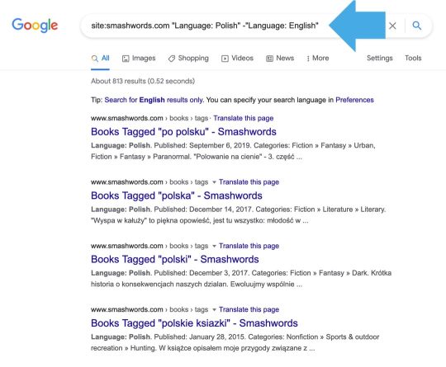The height and width of the screenshot is (367, 446).
Task: Open the Books Tagged "po polsku" result
Action: [x=183, y=132]
